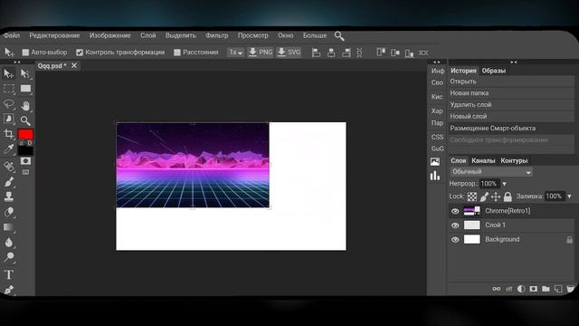
Task: Select the Hand tool
Action: (25, 106)
